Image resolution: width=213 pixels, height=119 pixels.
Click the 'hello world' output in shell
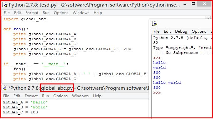(x=167, y=83)
